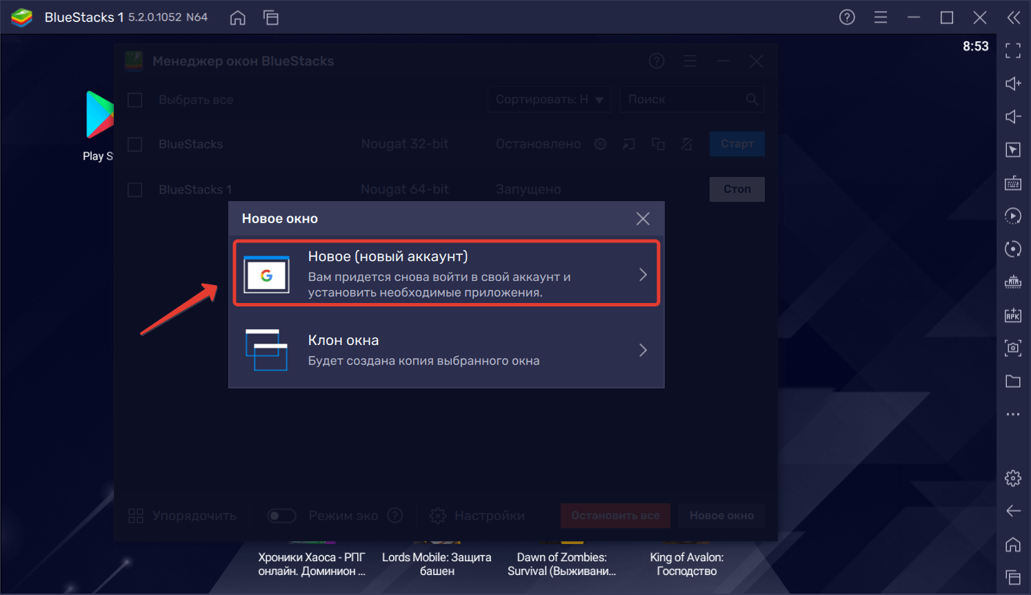Close the Новое окно dialog
This screenshot has width=1031, height=595.
(643, 219)
